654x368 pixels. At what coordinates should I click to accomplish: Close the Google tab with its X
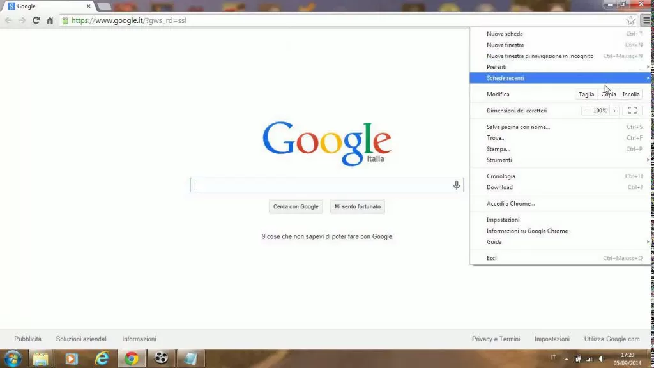[88, 6]
